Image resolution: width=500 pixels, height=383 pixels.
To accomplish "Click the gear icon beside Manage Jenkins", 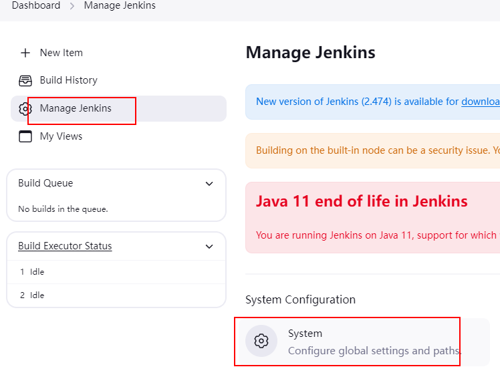I will point(25,109).
